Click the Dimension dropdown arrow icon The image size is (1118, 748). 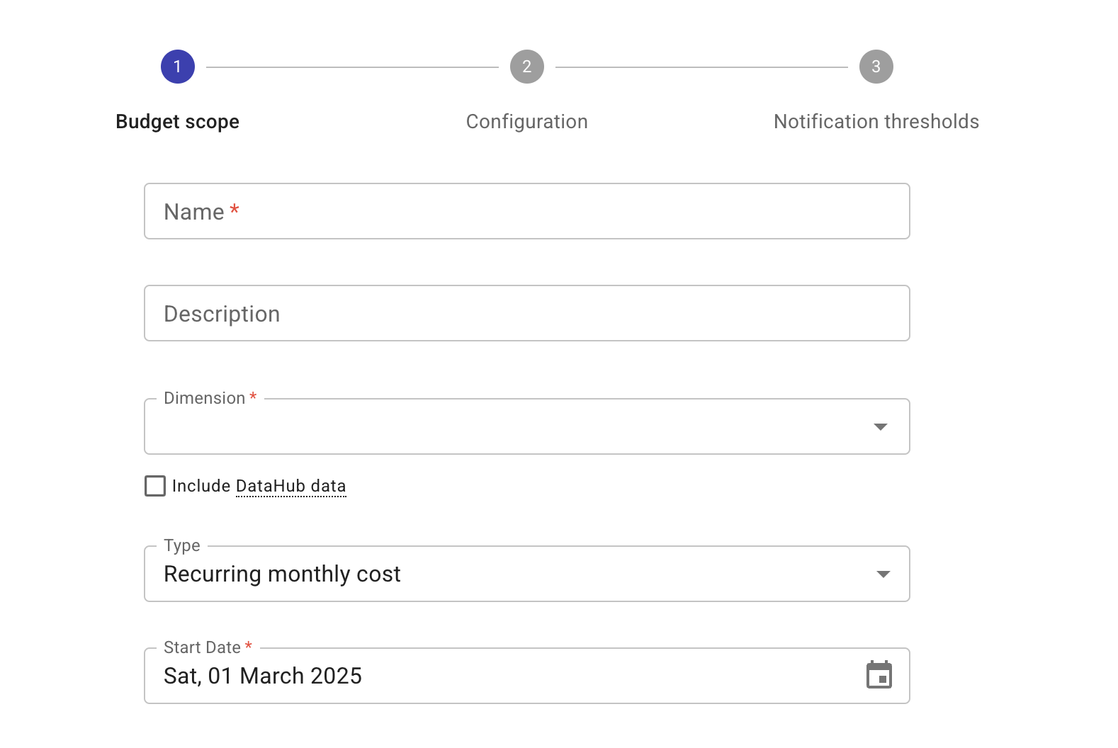pyautogui.click(x=880, y=426)
